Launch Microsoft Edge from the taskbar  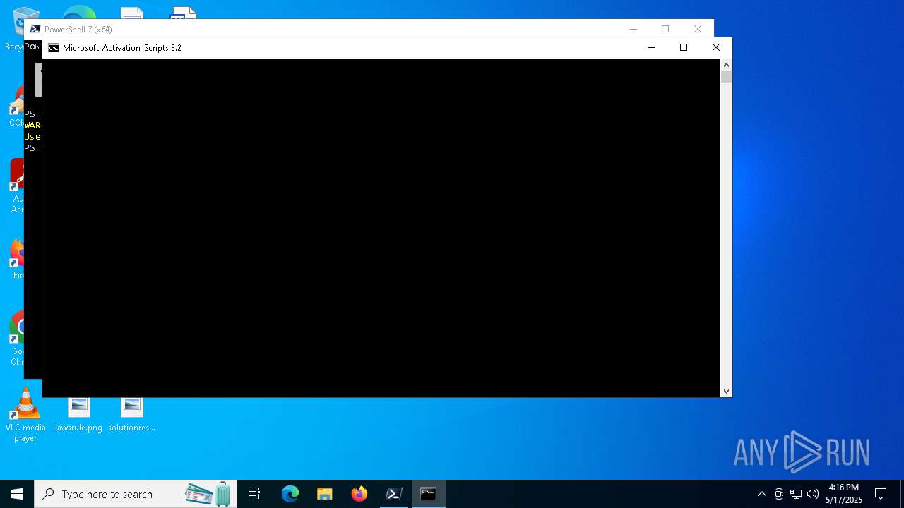(x=290, y=494)
